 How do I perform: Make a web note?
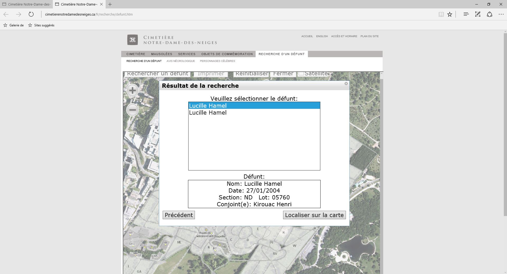coord(478,14)
